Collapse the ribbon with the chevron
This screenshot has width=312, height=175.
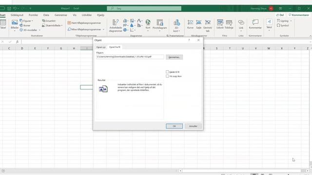coord(311,36)
